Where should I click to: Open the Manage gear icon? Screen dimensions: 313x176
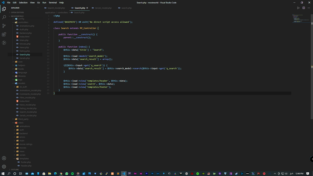click(x=4, y=167)
